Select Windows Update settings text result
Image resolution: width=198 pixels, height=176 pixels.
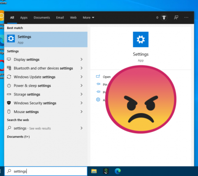[x=34, y=77]
